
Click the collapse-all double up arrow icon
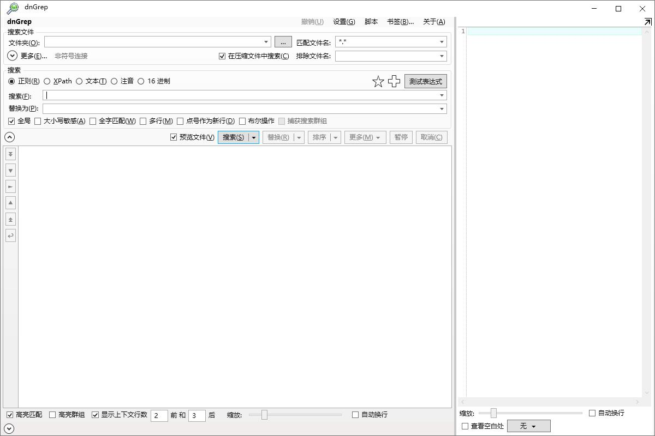[x=10, y=219]
